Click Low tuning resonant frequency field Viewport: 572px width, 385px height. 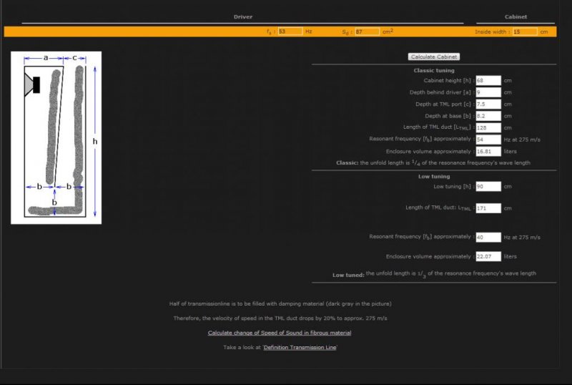point(488,237)
